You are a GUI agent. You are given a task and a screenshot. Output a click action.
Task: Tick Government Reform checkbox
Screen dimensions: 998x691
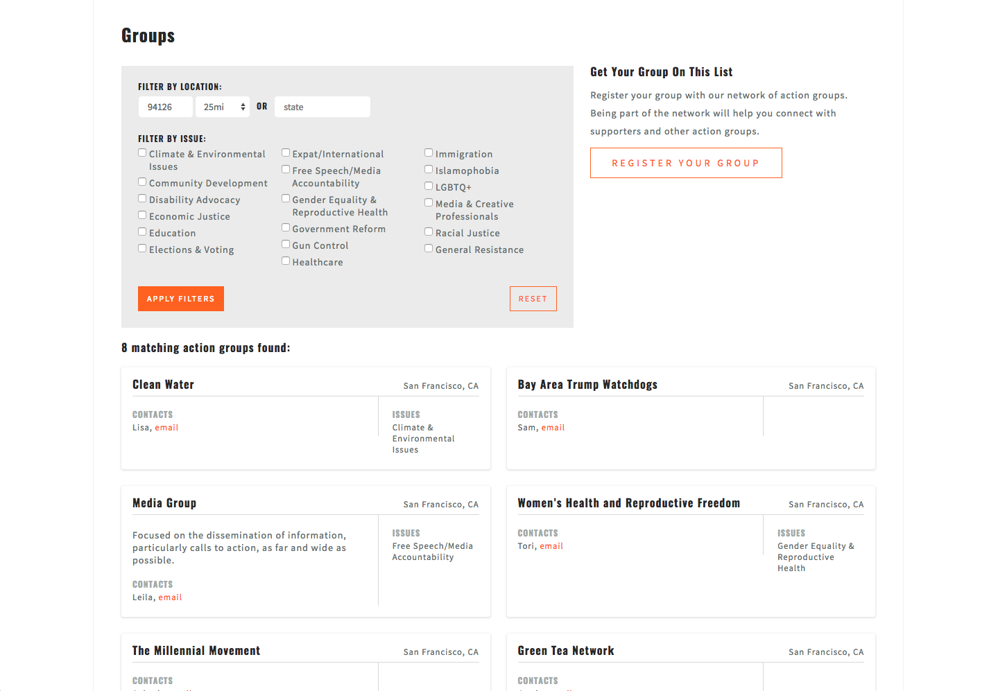click(x=286, y=228)
